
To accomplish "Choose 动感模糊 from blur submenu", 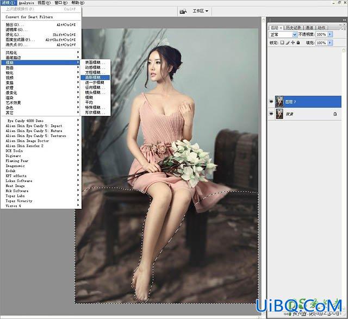I will click(95, 67).
